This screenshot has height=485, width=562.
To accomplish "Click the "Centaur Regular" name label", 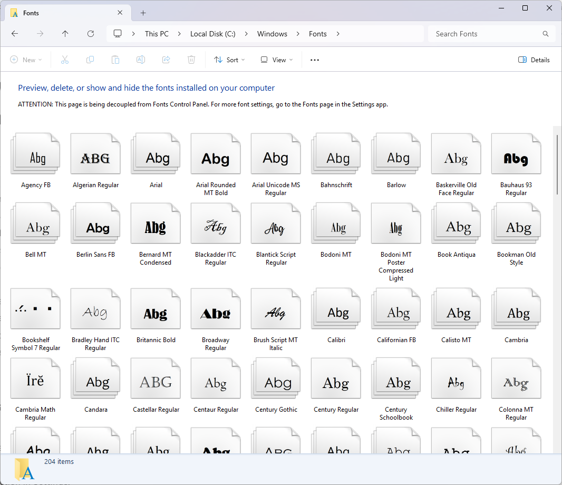I will (x=216, y=410).
